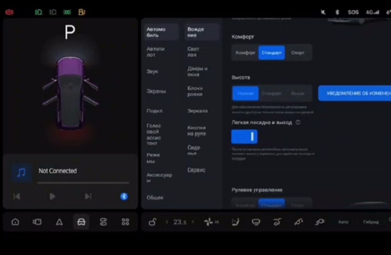Tap the green low-beam headlight indicator
This screenshot has width=391, height=255.
(x=38, y=12)
